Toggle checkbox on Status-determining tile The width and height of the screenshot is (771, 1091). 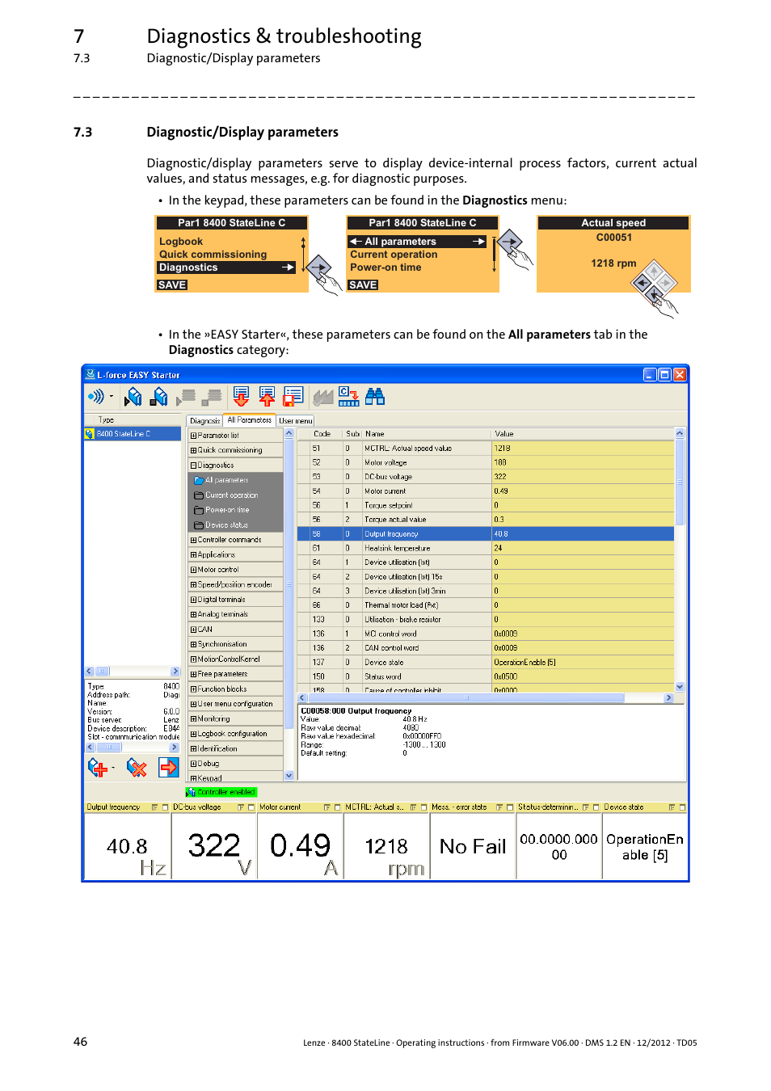coord(596,807)
